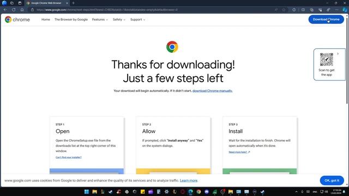Open The Browser by Google page
This screenshot has height=196, width=349.
[71, 20]
